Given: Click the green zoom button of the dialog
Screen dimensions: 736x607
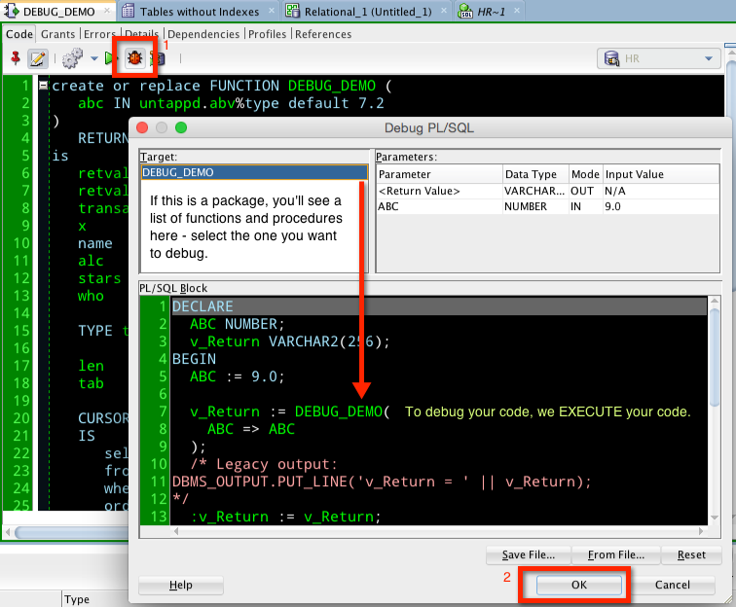Looking at the screenshot, I should tap(181, 127).
